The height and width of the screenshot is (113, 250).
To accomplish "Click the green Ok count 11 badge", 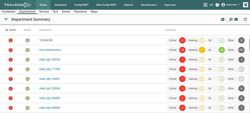I will click(x=222, y=50).
